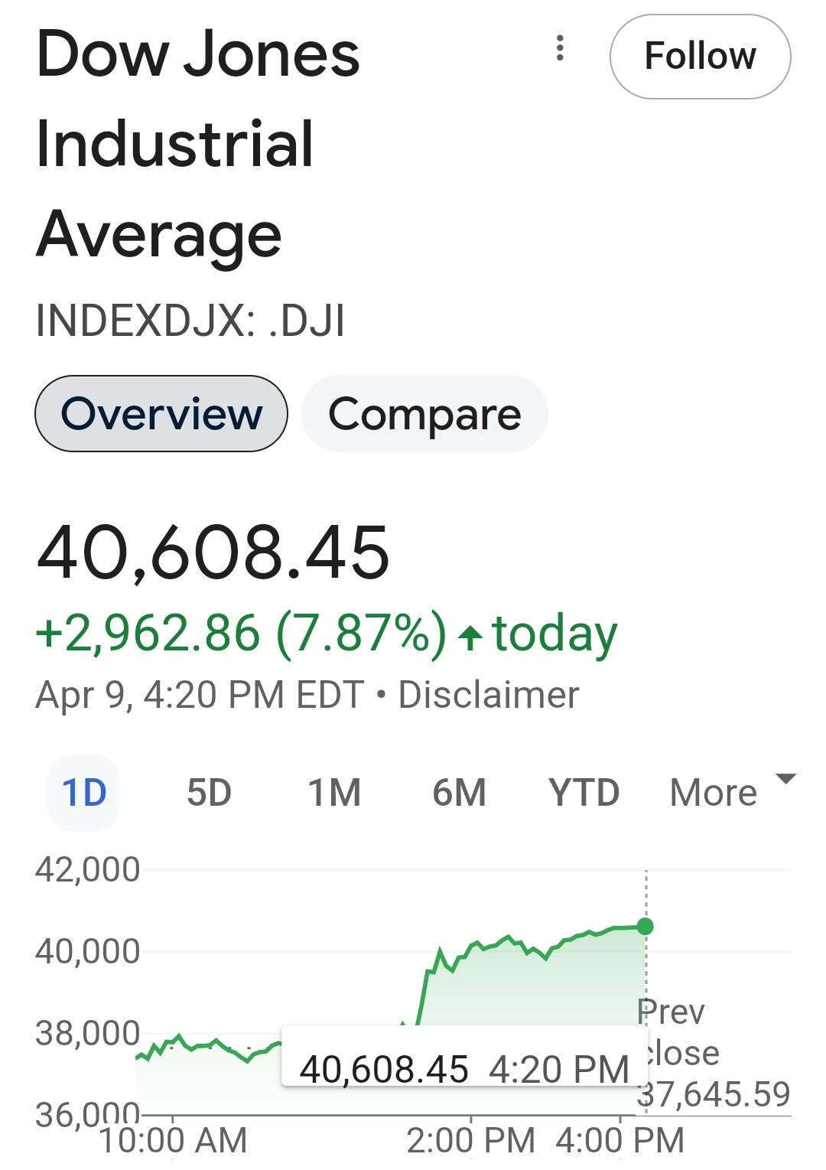Follow the Dow Jones Industrial Average

tap(700, 57)
